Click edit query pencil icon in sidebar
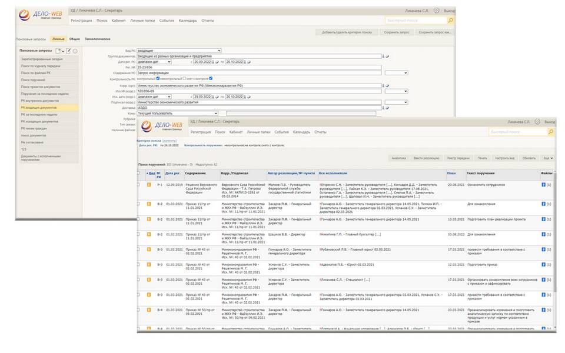The image size is (565, 353). point(68,51)
